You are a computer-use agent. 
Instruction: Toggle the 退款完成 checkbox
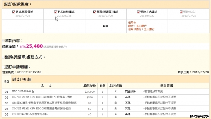pyautogui.click(x=181, y=12)
